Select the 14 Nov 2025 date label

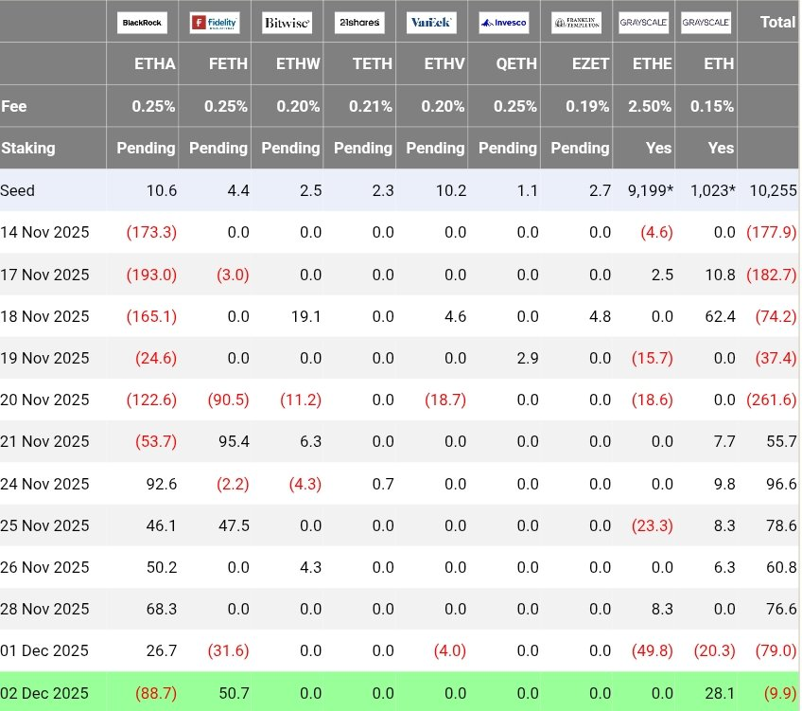44,232
